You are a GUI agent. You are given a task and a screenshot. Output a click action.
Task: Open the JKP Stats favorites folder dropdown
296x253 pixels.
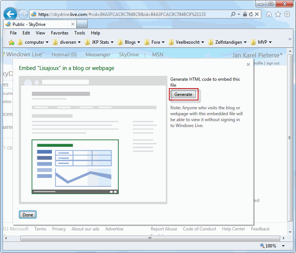point(99,42)
